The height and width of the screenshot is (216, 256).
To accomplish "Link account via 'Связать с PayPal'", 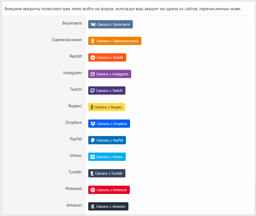I will [107, 140].
